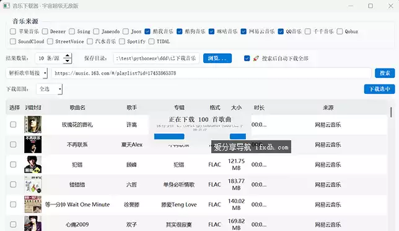Open the 下载范围 全选 dropdown

[50, 89]
